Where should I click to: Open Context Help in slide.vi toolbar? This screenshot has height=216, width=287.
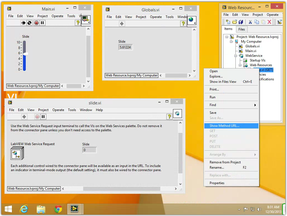click(x=169, y=117)
